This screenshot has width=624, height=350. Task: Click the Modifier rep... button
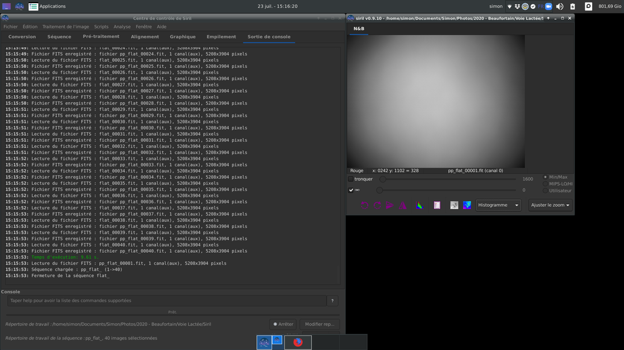click(319, 324)
